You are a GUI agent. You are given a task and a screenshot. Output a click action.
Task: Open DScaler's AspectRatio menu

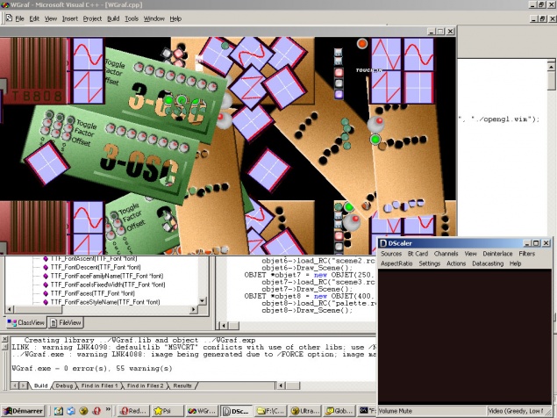[x=397, y=263]
